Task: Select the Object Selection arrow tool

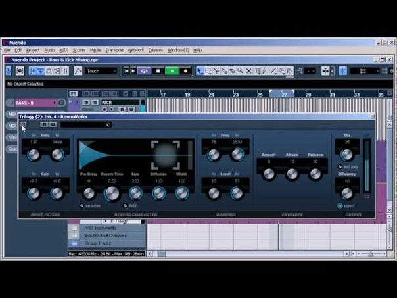Action: point(200,71)
